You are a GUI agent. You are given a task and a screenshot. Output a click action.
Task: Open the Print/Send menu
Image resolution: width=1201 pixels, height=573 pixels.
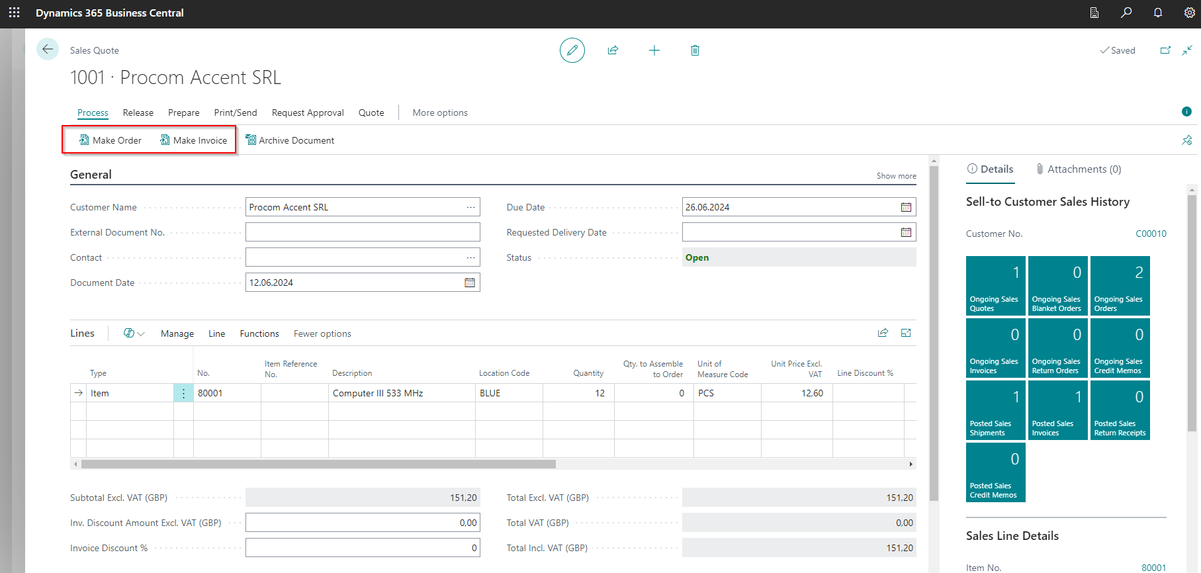click(x=236, y=112)
